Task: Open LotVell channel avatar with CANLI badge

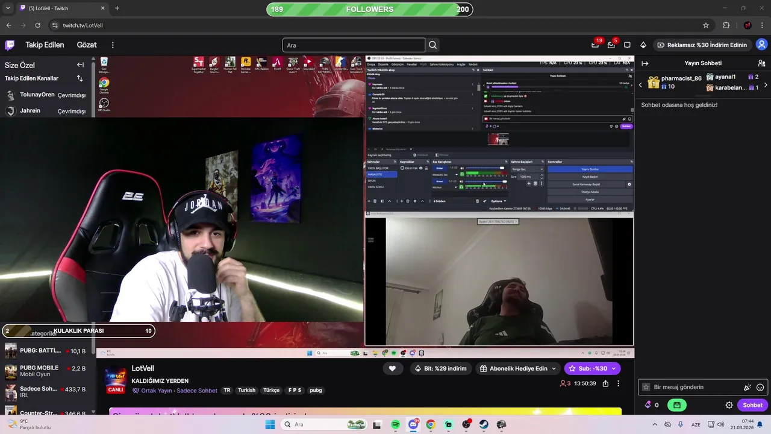Action: pos(116,380)
